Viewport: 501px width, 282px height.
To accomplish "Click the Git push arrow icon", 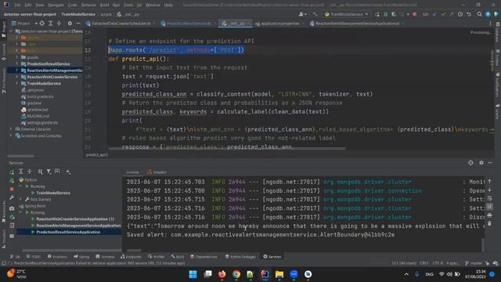I will (452, 14).
